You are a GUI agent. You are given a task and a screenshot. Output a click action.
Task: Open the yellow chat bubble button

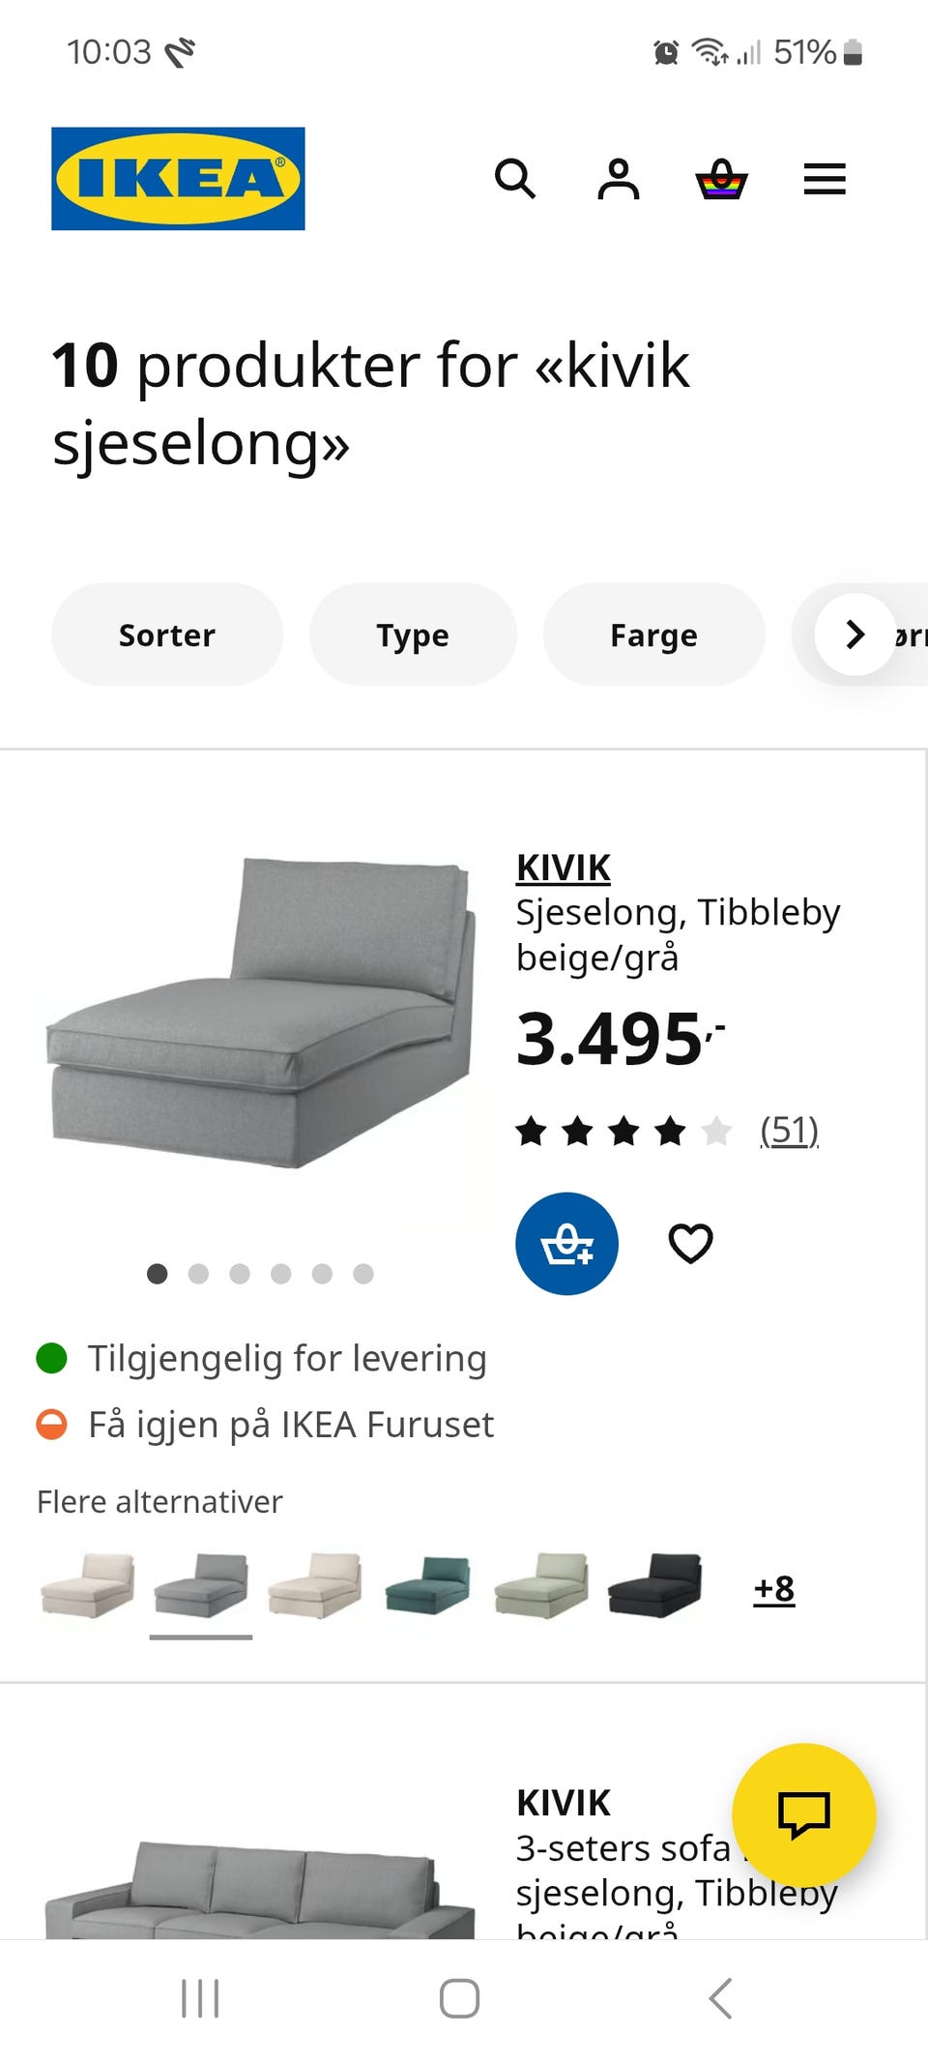pyautogui.click(x=804, y=1815)
